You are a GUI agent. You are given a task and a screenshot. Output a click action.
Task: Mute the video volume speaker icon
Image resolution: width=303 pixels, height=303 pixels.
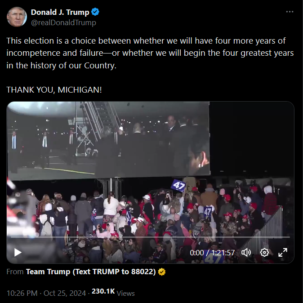[x=246, y=252]
